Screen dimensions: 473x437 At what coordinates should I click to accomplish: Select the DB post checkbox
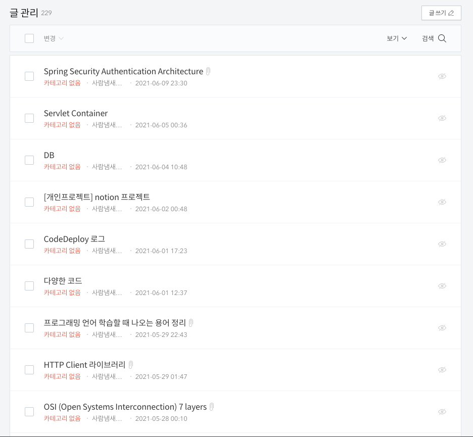tap(29, 160)
